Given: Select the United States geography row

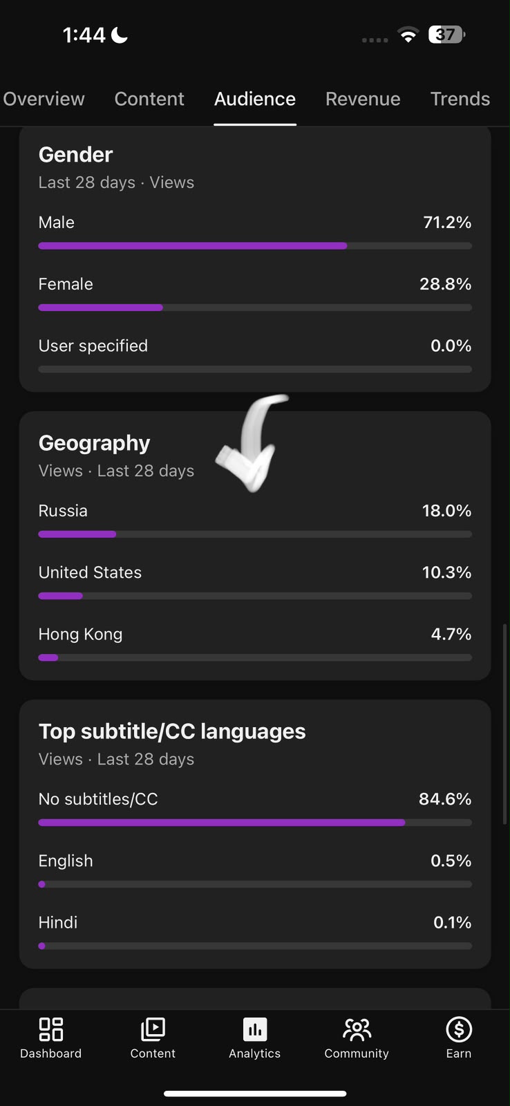Looking at the screenshot, I should coord(255,583).
